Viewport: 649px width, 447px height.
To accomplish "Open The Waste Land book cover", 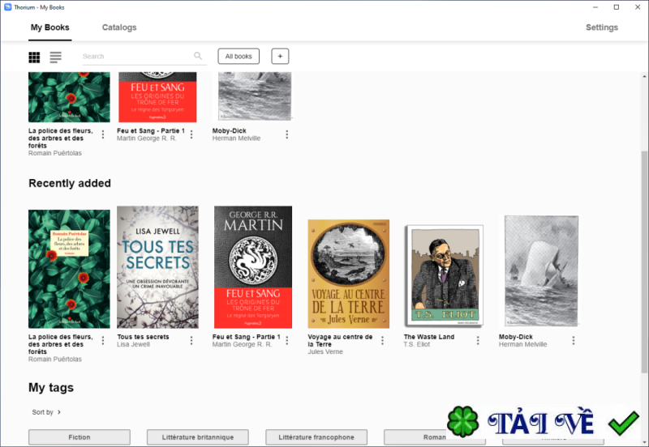I will (x=444, y=275).
